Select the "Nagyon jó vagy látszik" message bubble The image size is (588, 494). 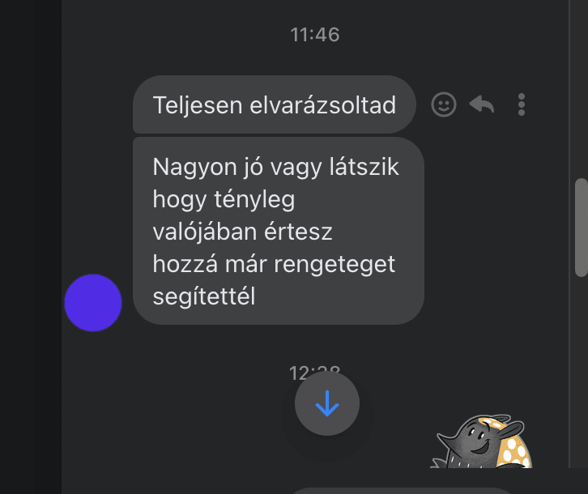(x=279, y=231)
